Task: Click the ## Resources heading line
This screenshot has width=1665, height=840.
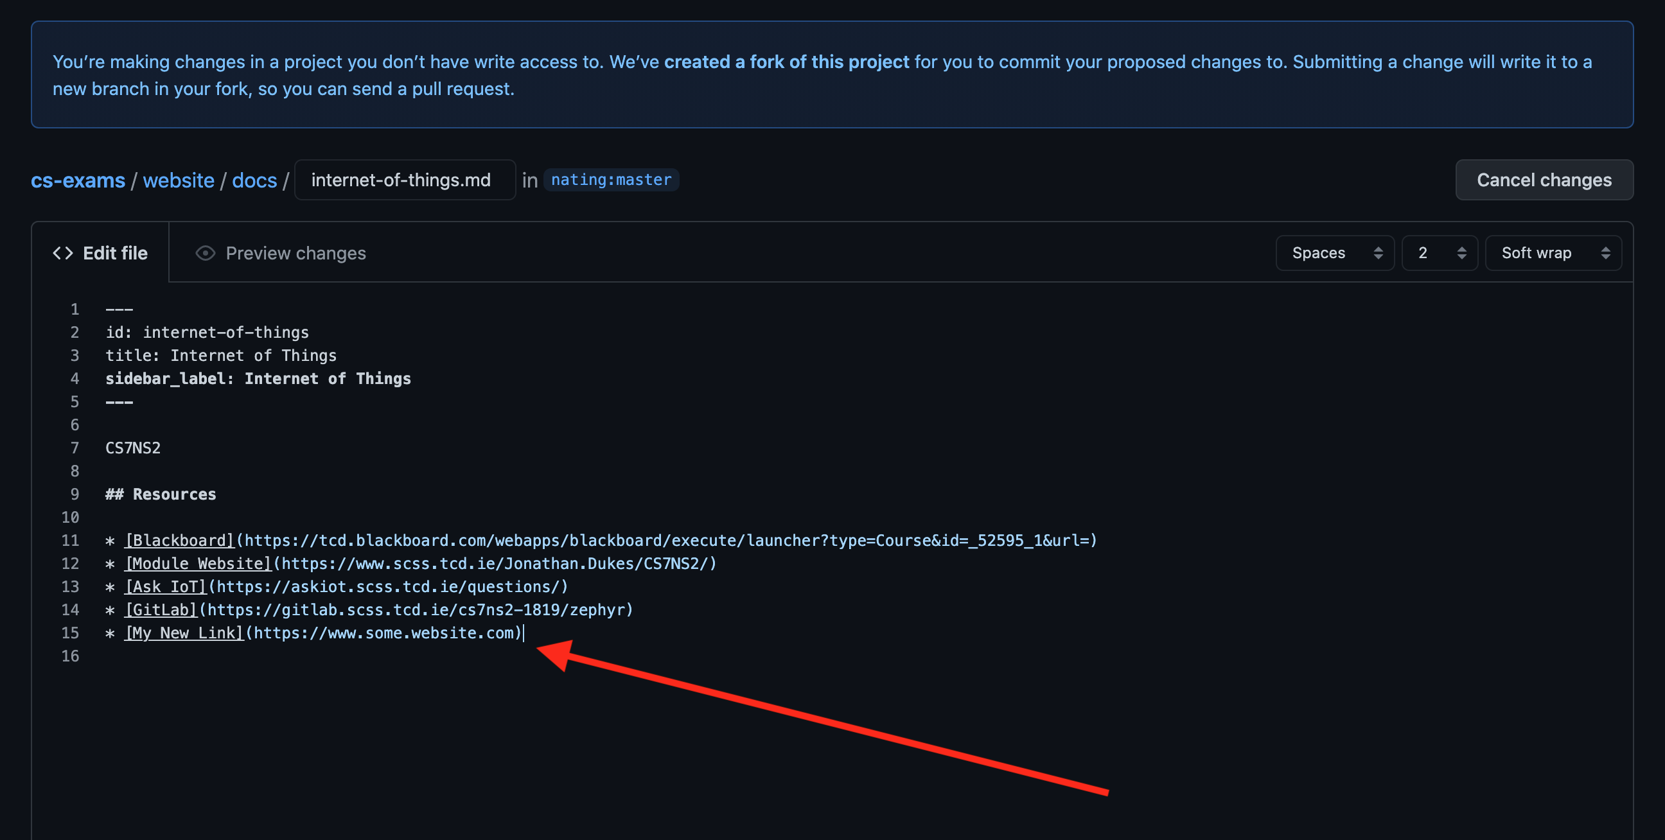Action: 161,494
